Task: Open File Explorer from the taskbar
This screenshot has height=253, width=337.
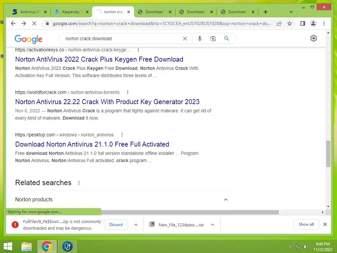Action: 26,246
